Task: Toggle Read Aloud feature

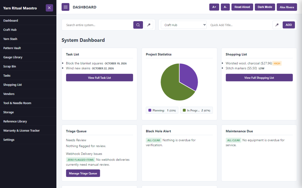Action: coord(242,7)
